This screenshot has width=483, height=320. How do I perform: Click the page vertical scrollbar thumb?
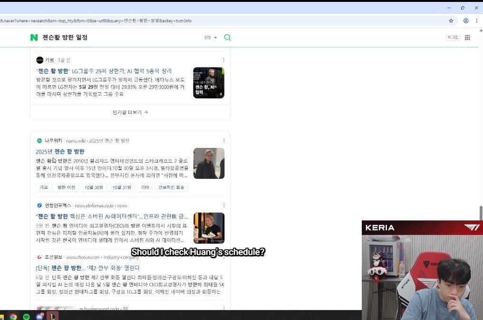[481, 213]
